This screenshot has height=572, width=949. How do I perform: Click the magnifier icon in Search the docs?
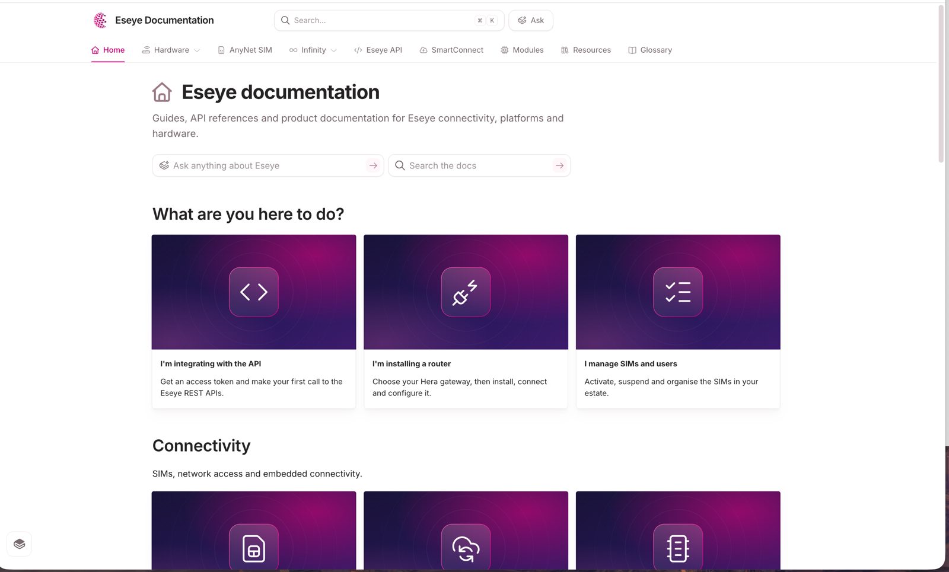400,165
